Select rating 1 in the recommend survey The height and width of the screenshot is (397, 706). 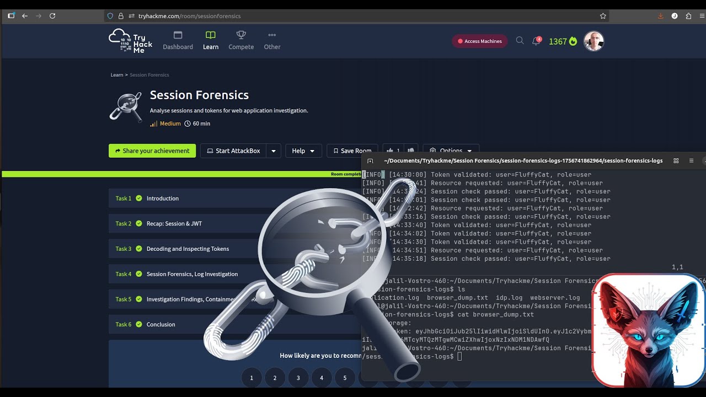coord(252,378)
